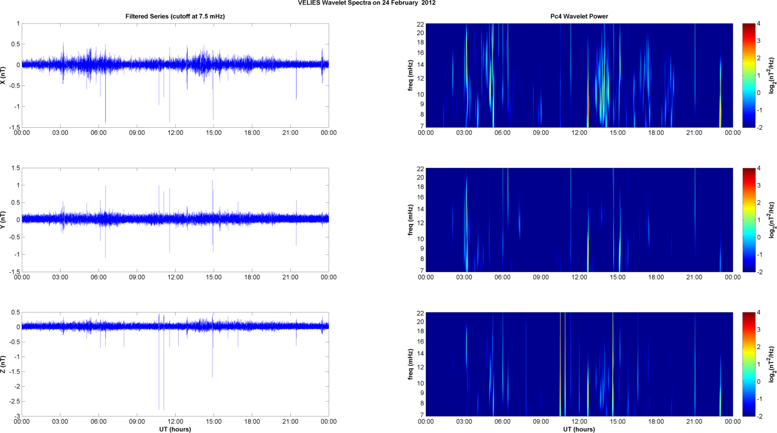Screen dimensions: 777x433
Task: Click "18:00" under the bottom wavelet spectrogram
Action: click(x=656, y=422)
